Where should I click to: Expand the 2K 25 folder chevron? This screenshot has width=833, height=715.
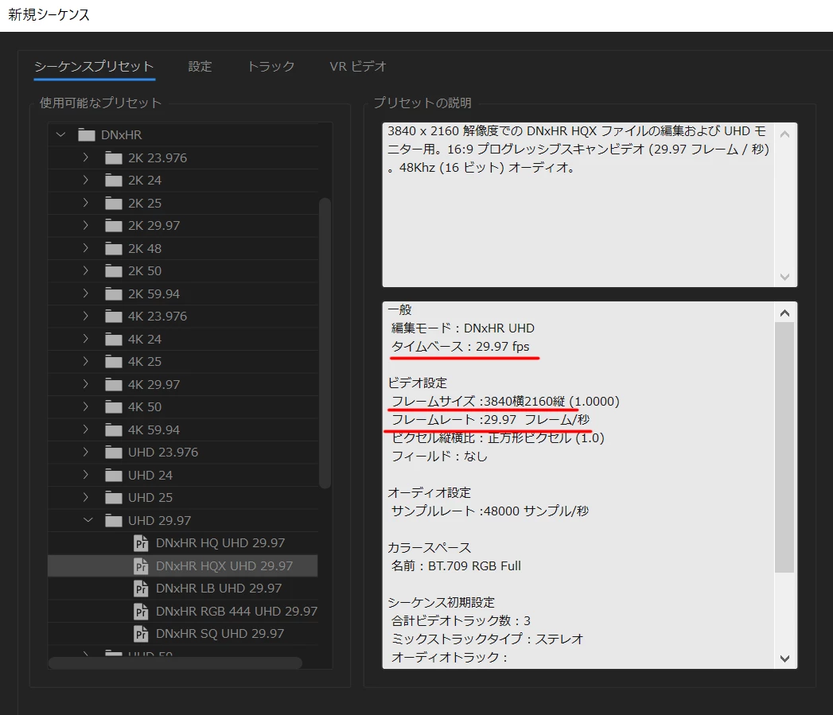pos(86,203)
